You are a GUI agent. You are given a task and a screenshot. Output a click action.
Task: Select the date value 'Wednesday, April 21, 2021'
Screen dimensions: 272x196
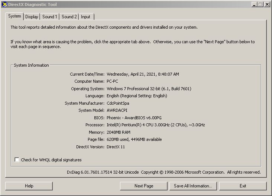tap(131, 74)
